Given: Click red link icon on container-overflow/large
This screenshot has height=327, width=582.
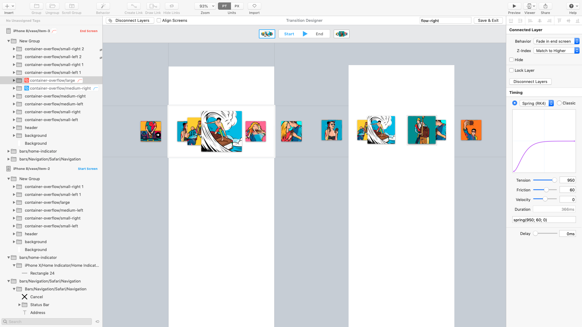Looking at the screenshot, I should pos(27,80).
